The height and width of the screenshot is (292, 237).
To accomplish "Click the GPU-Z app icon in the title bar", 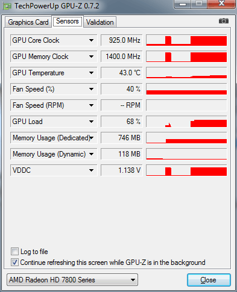I will 7,6.
